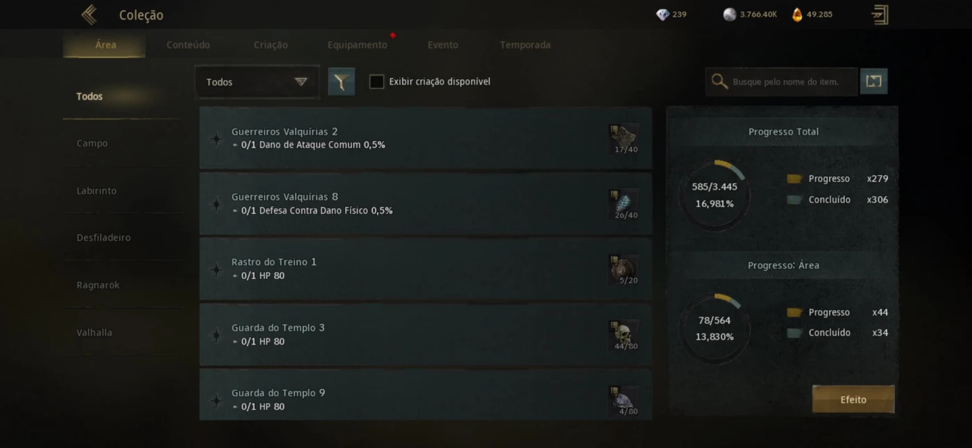
Task: Open the Todos dropdown filter
Action: pyautogui.click(x=257, y=82)
